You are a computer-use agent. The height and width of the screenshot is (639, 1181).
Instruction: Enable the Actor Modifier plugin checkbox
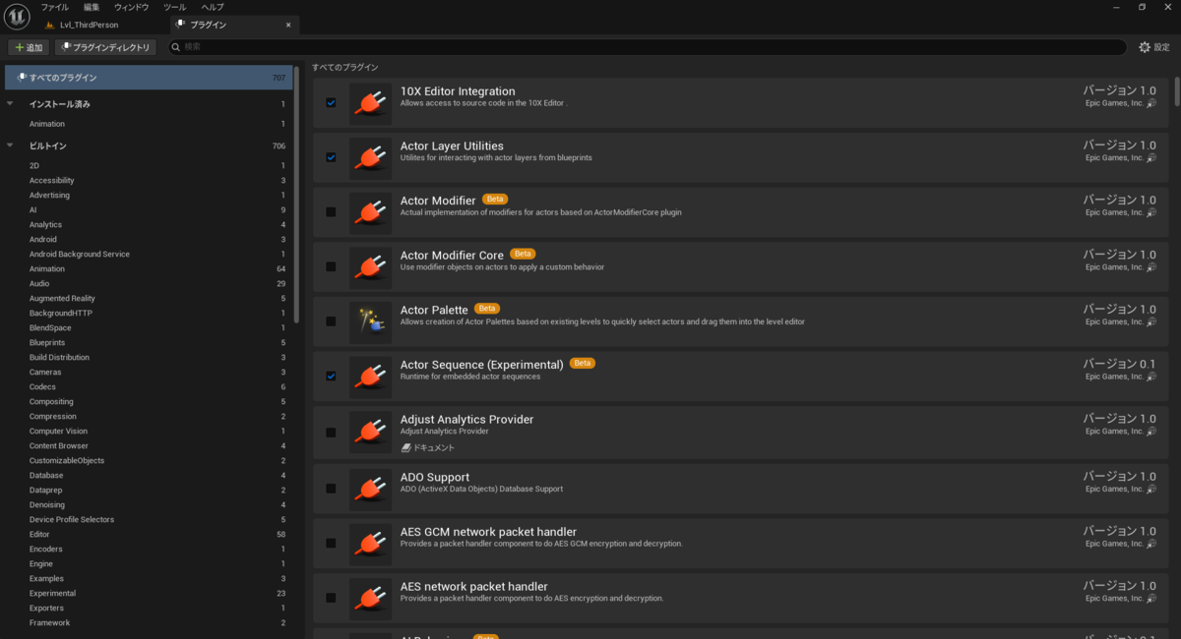[x=331, y=212]
